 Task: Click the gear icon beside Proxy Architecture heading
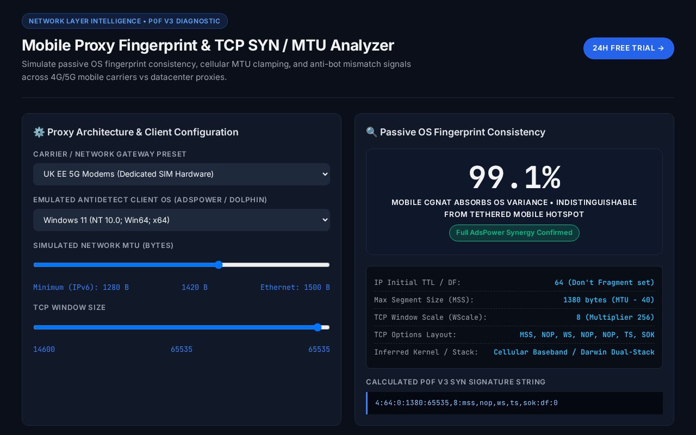coord(39,132)
